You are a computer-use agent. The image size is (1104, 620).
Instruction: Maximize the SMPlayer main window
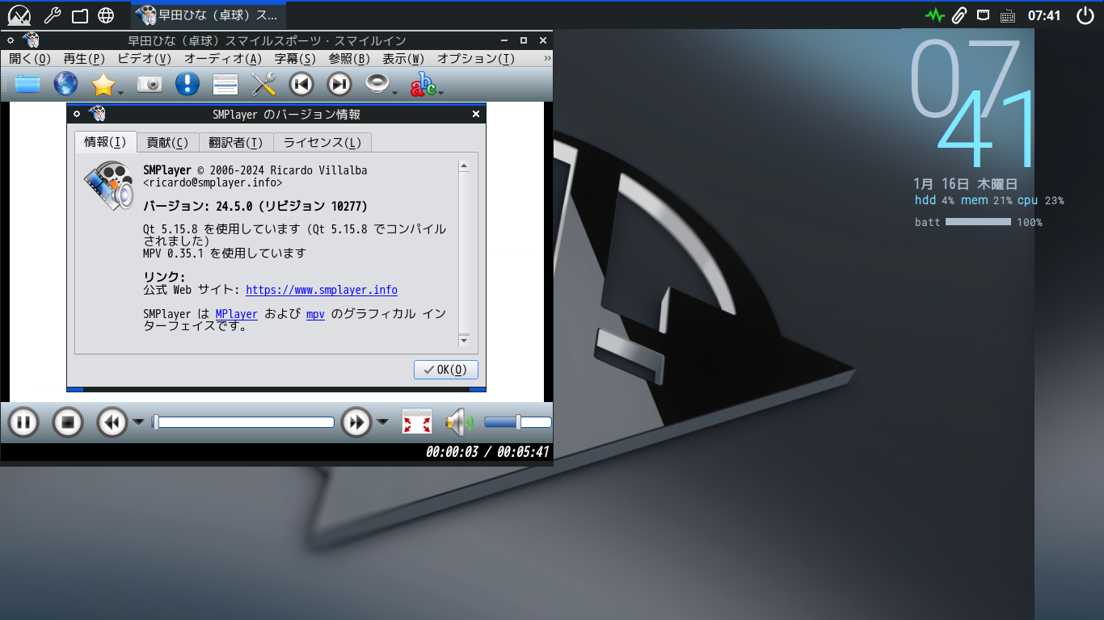click(523, 40)
